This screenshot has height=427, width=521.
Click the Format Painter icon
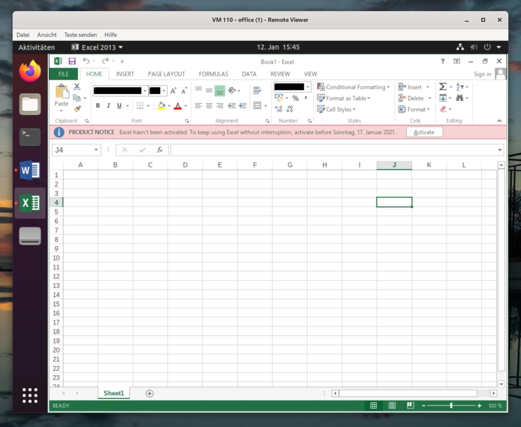coord(77,109)
